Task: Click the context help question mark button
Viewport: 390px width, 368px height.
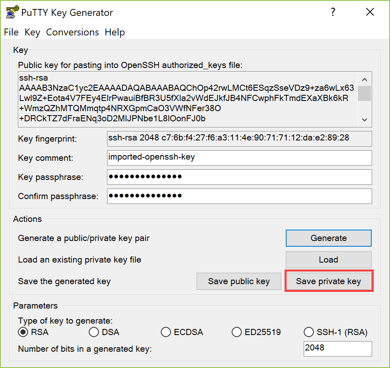Action: coord(333,12)
